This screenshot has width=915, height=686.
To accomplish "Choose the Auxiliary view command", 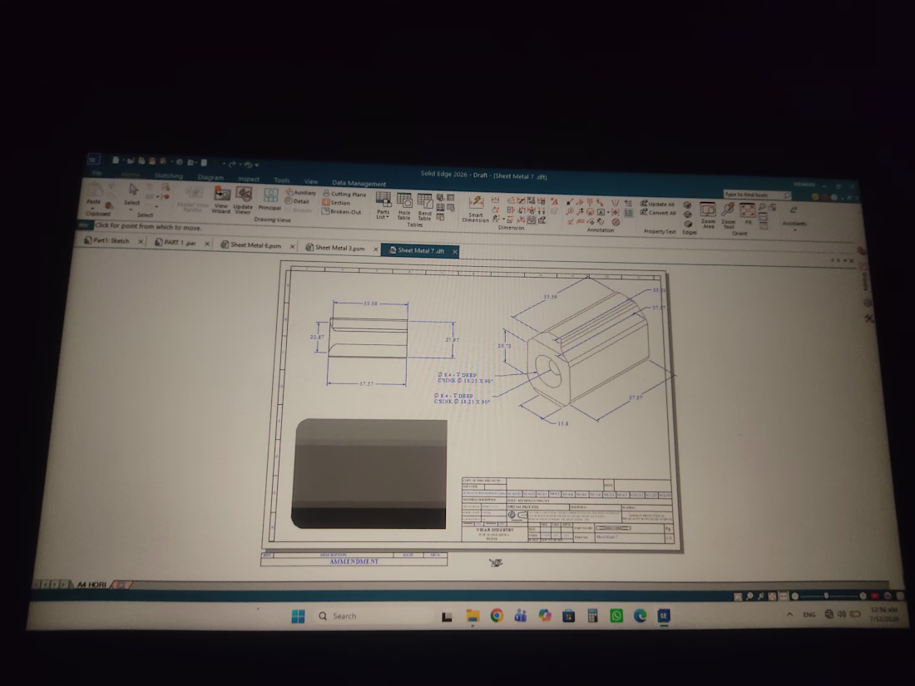I will [x=300, y=193].
